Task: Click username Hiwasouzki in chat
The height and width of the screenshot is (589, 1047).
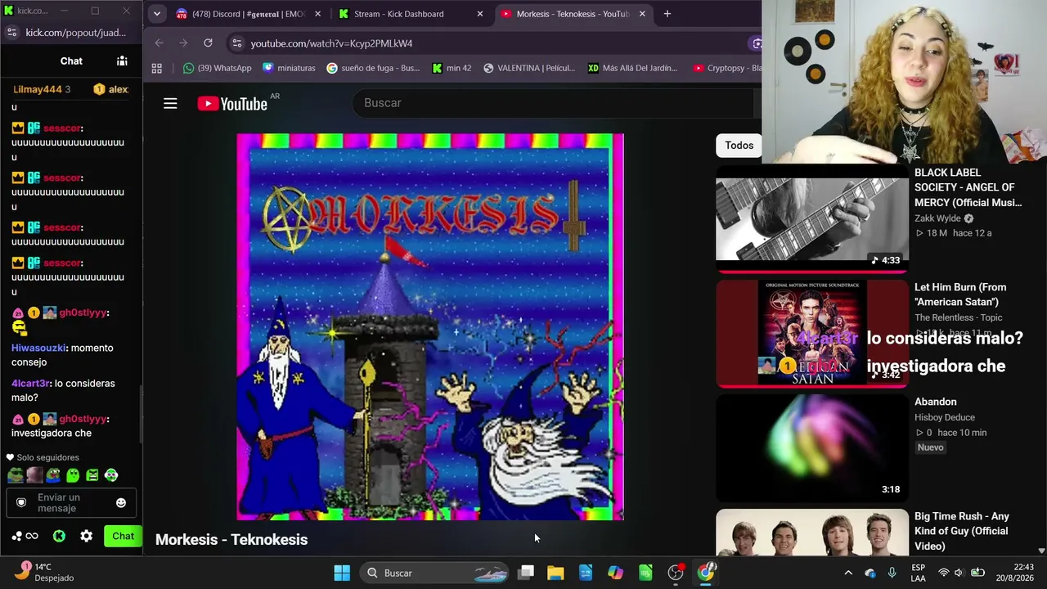Action: pyautogui.click(x=39, y=348)
